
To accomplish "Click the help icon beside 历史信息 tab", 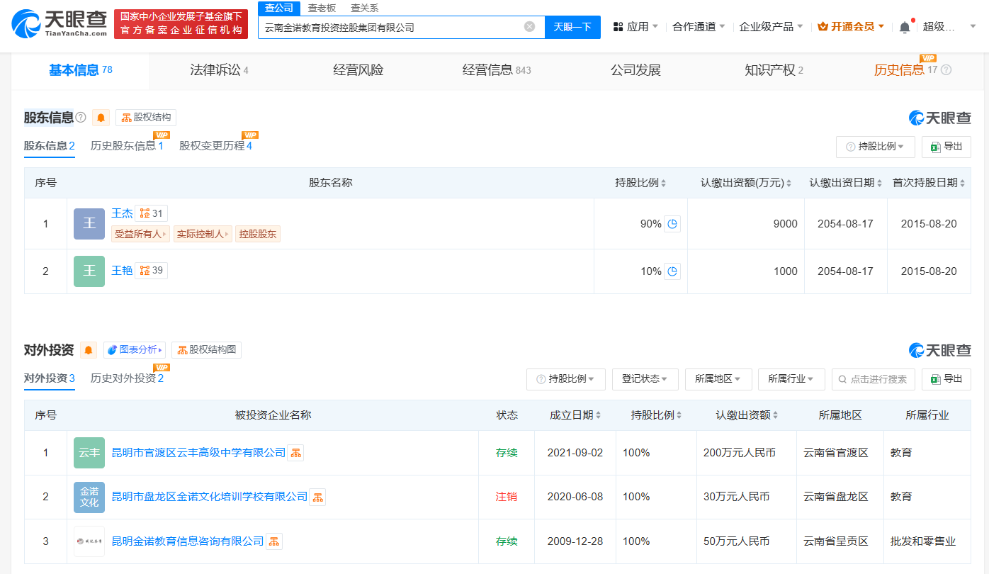I will pos(946,70).
